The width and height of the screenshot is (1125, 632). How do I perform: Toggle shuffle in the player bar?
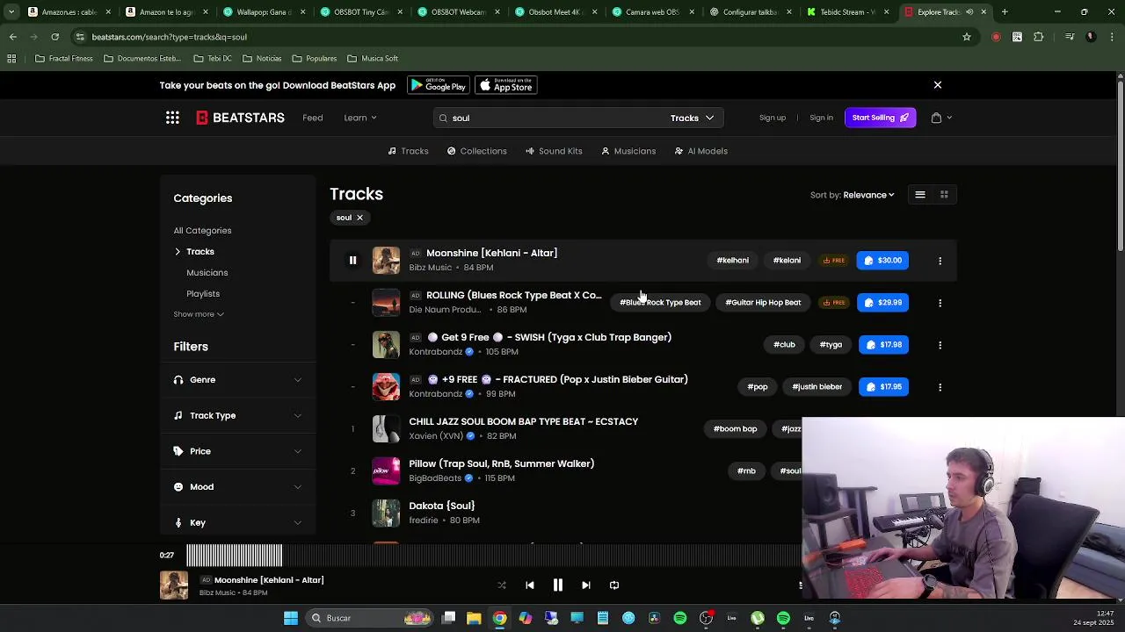(x=502, y=585)
